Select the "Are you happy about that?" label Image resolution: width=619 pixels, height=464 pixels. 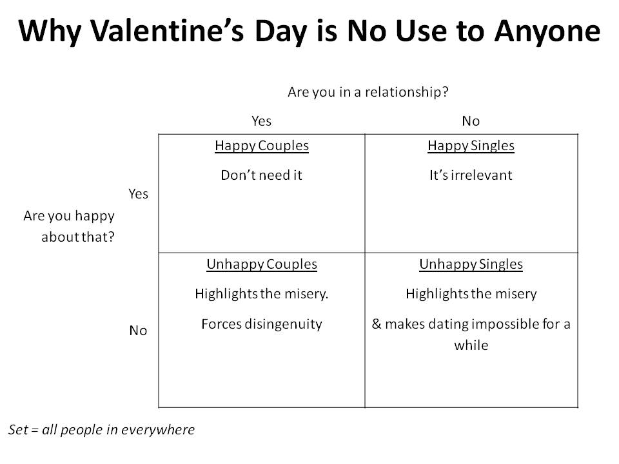(x=69, y=226)
